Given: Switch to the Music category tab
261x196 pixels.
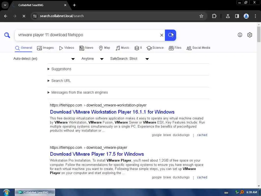Looking at the screenshot, I should pyautogui.click(x=122, y=48).
